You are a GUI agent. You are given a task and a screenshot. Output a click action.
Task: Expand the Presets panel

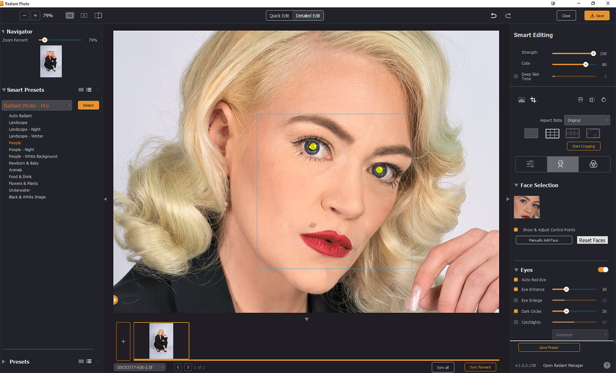[x=4, y=362]
